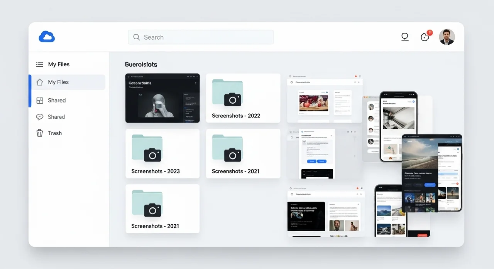
Task: Select the highlighted My Files sidebar item
Action: click(x=68, y=82)
